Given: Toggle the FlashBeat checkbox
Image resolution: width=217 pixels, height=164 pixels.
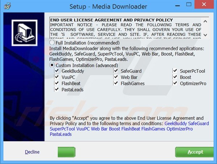Looking at the screenshot, I should click(57, 83).
